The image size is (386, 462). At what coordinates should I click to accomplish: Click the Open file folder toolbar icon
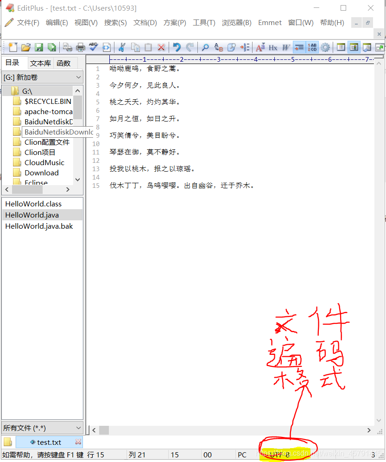pyautogui.click(x=26, y=47)
